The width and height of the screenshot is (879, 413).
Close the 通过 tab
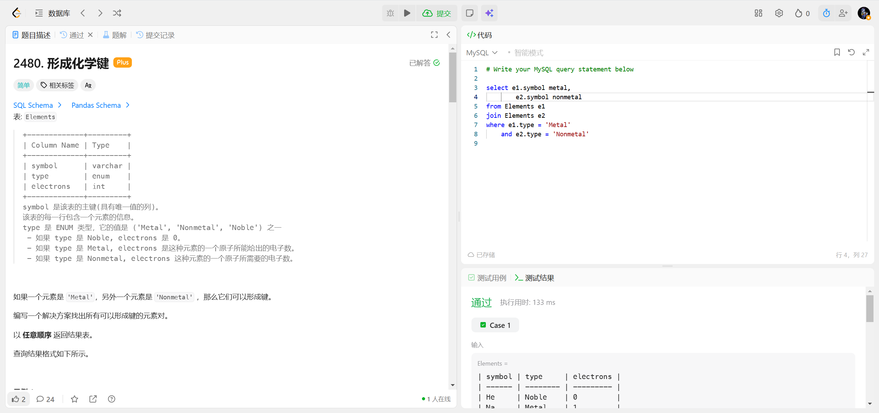(90, 35)
